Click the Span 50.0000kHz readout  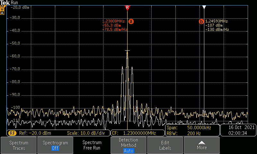[x=189, y=128]
